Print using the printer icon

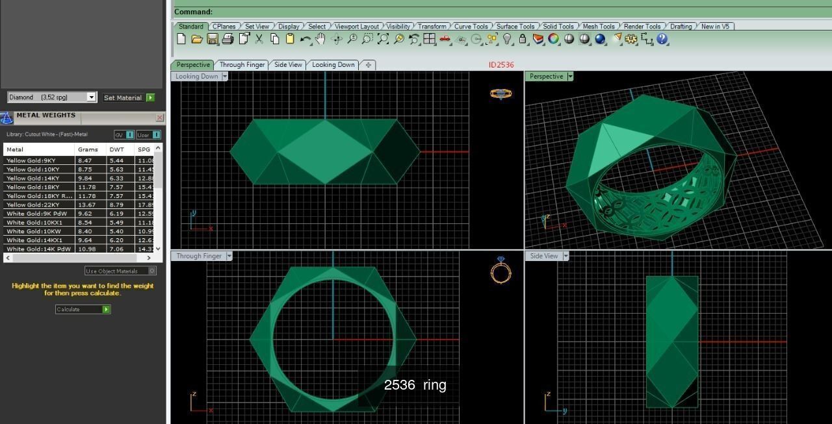[x=227, y=39]
